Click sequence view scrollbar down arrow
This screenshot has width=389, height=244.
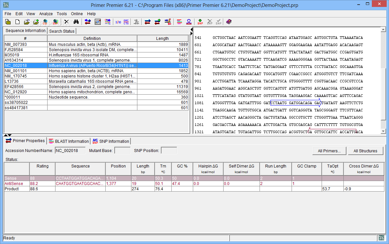(x=383, y=131)
